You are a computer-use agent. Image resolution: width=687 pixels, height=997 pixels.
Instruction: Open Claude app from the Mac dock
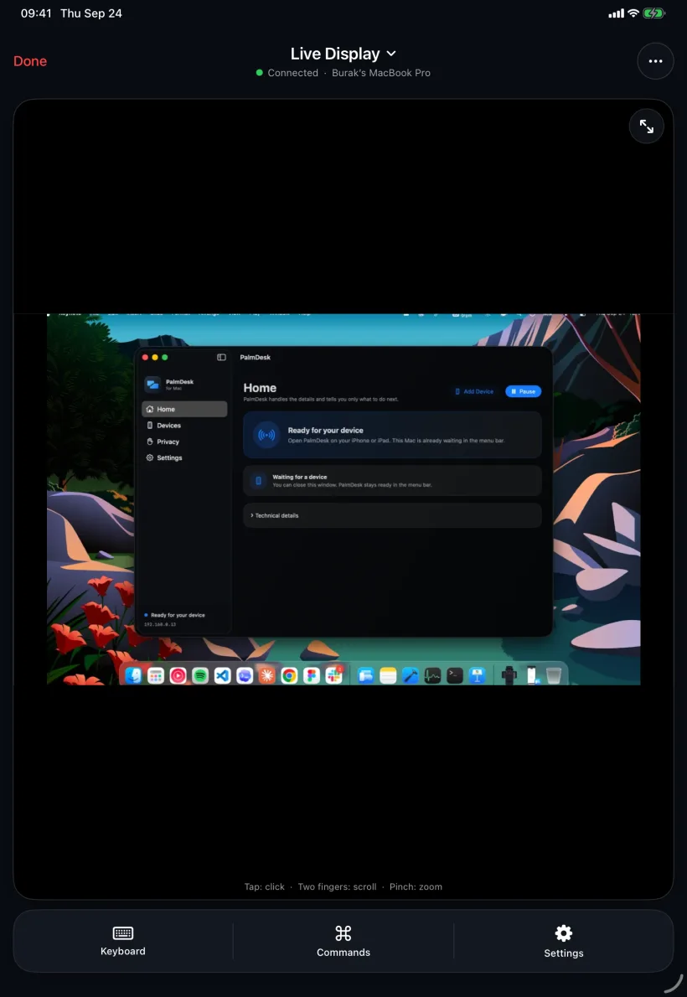coord(267,675)
